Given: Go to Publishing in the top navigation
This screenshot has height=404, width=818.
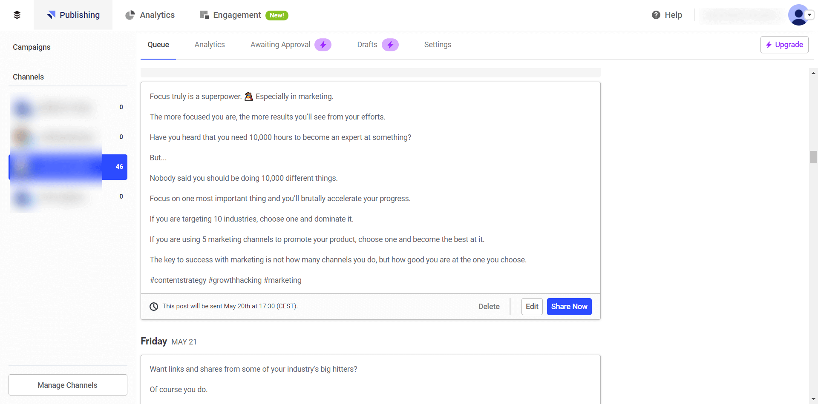Looking at the screenshot, I should (x=73, y=15).
